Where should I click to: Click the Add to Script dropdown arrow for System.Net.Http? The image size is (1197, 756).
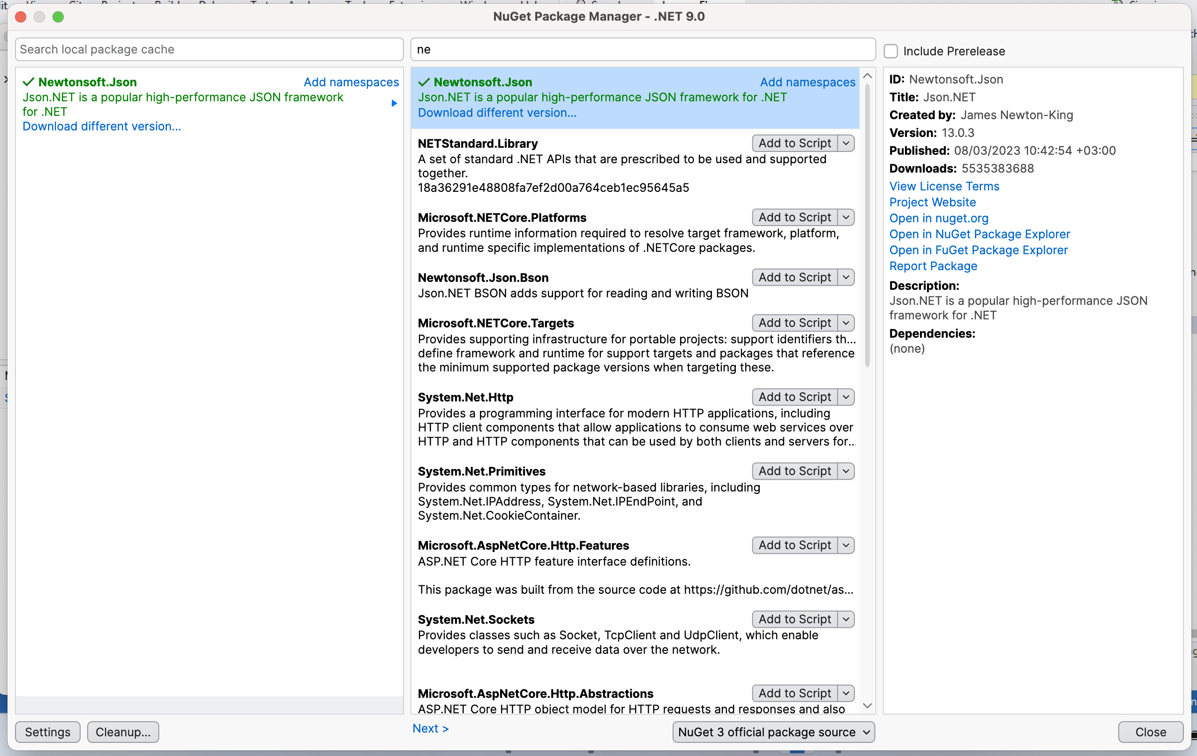[x=845, y=397]
